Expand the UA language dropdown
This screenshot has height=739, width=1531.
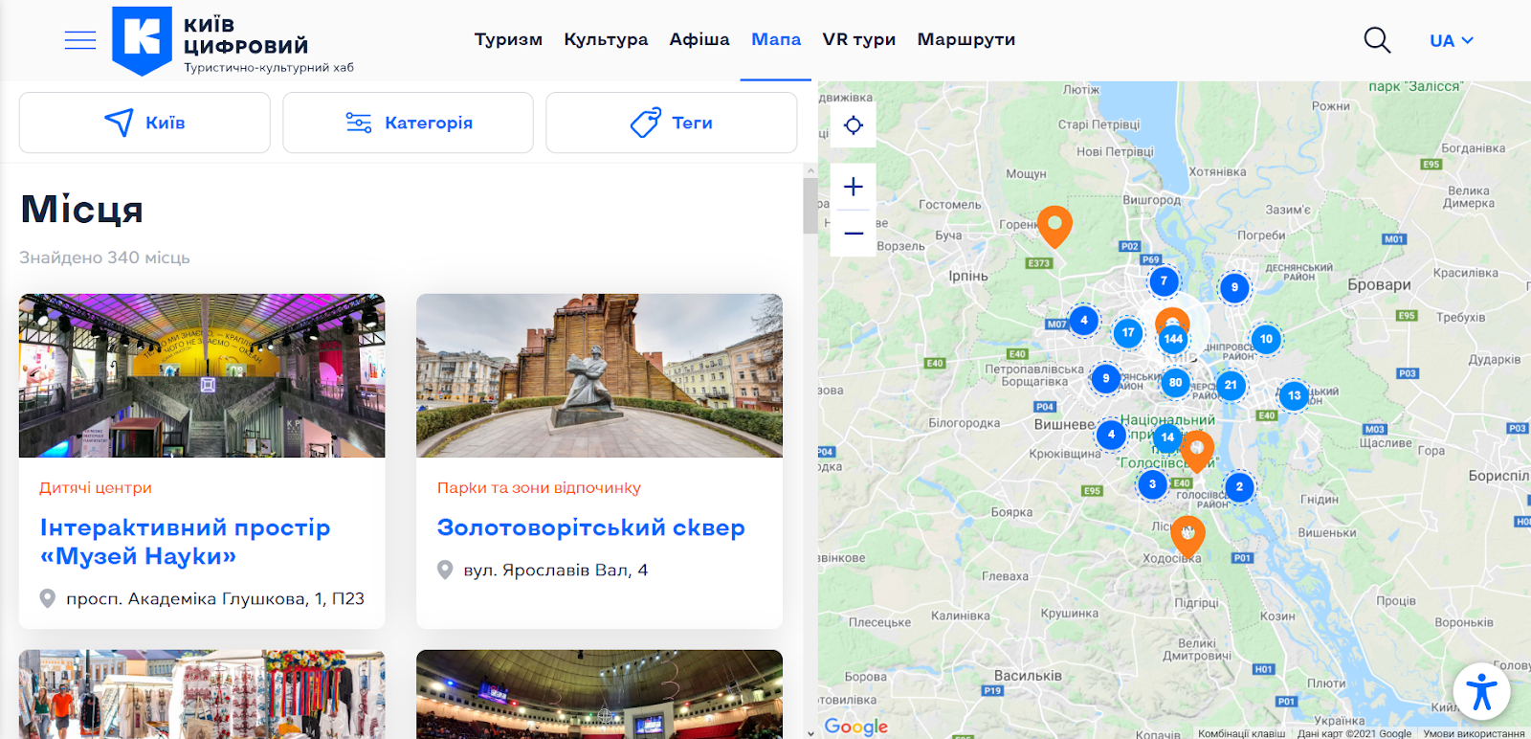tap(1452, 40)
